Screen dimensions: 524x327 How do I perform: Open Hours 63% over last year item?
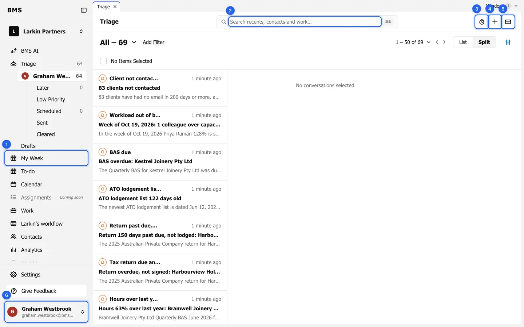point(160,308)
